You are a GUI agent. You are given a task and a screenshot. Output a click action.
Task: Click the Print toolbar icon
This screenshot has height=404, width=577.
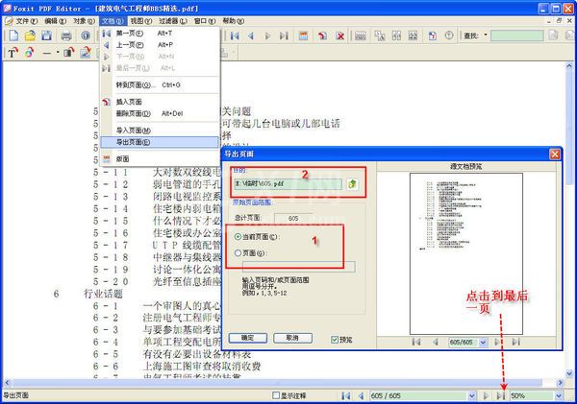[x=66, y=36]
